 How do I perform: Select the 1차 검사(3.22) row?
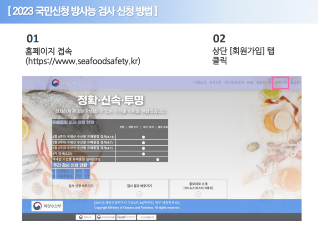coord(110,153)
